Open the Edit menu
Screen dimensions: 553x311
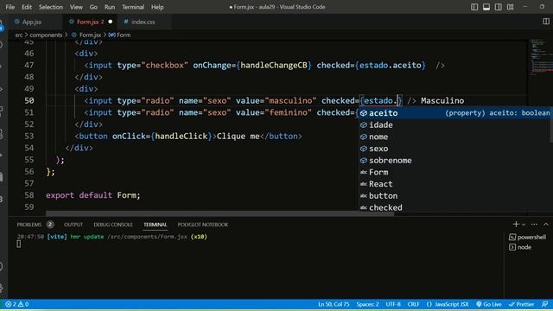27,7
